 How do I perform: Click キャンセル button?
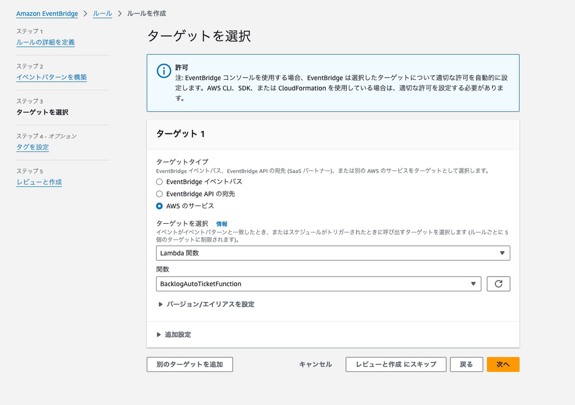[x=315, y=364]
